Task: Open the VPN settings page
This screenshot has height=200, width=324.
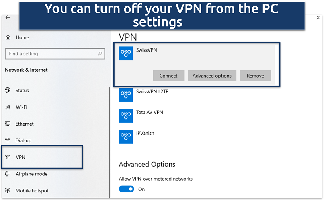Action: point(20,157)
